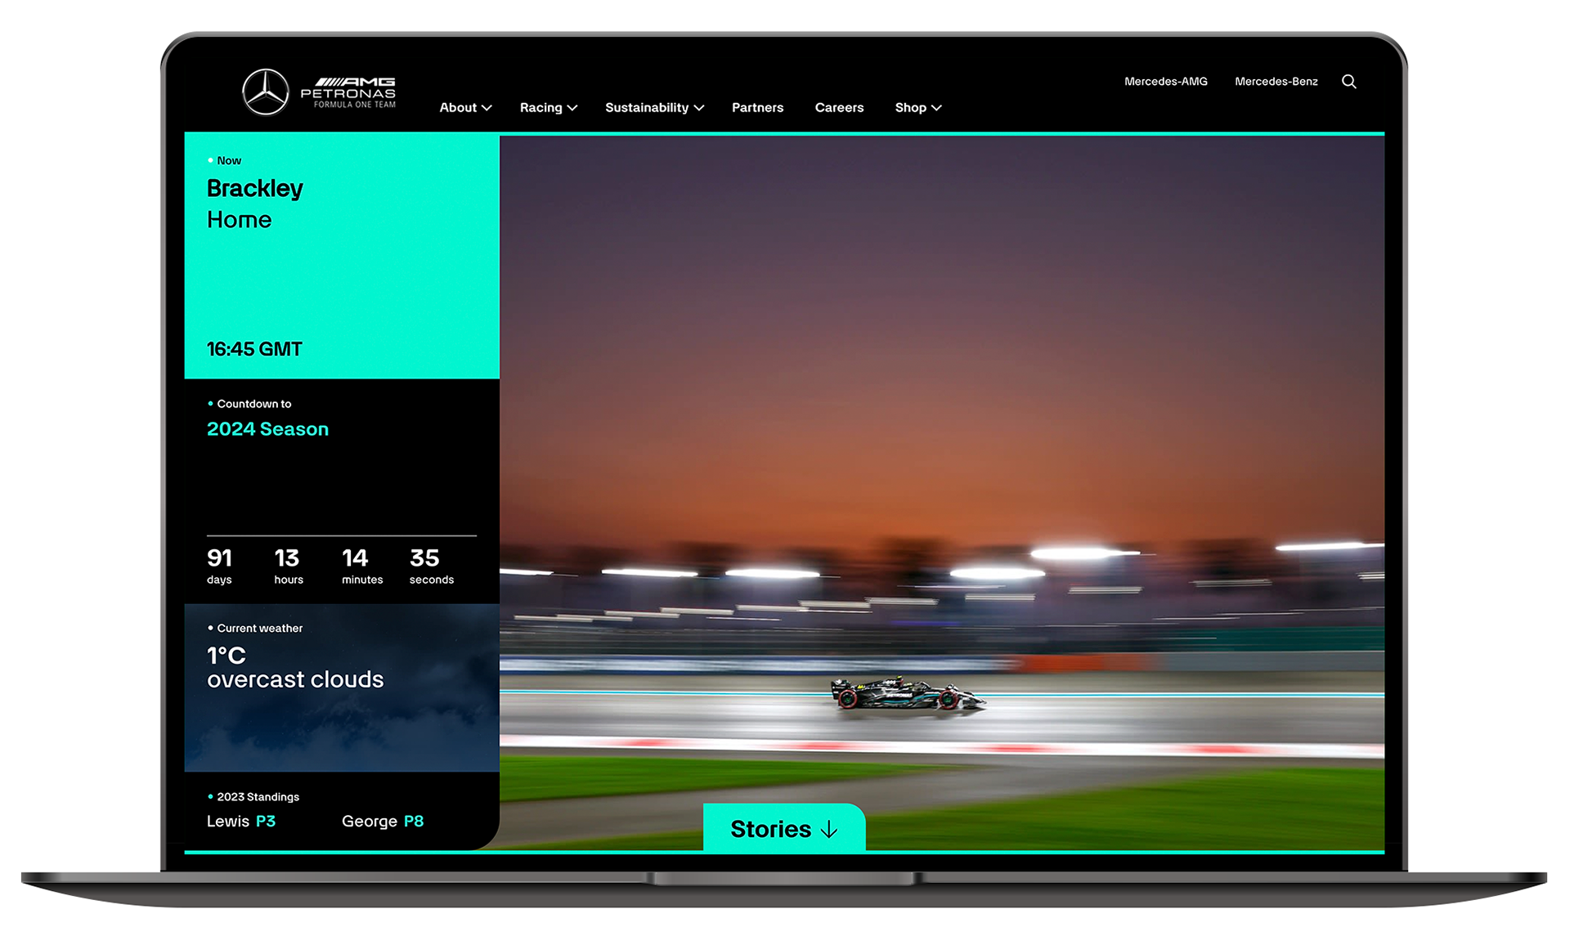1570x936 pixels.
Task: Click George P8 standing
Action: [x=382, y=821]
